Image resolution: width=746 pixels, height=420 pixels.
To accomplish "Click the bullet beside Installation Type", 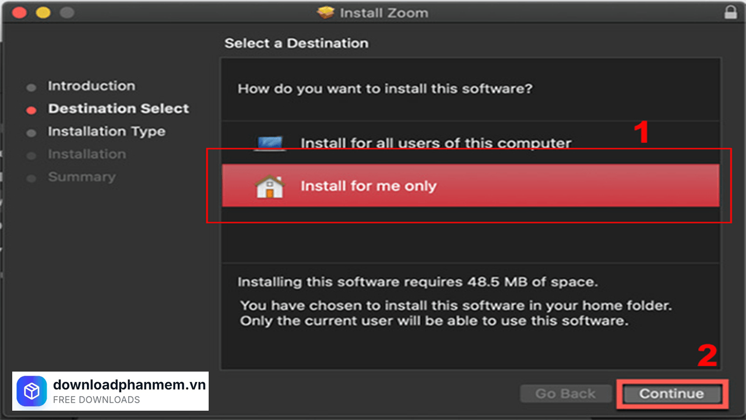I will click(31, 133).
